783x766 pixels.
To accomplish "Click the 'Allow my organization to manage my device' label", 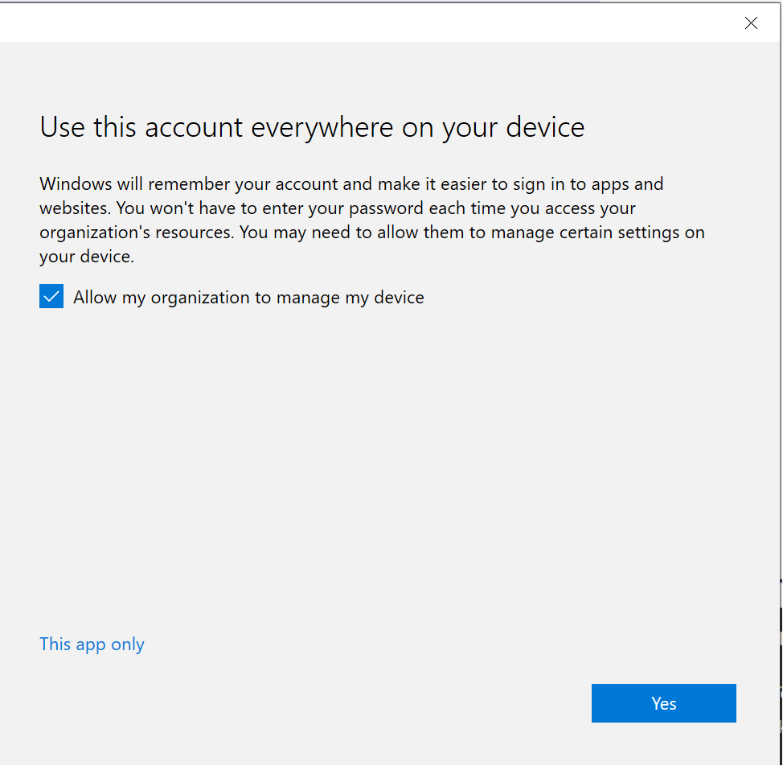I will (x=248, y=297).
